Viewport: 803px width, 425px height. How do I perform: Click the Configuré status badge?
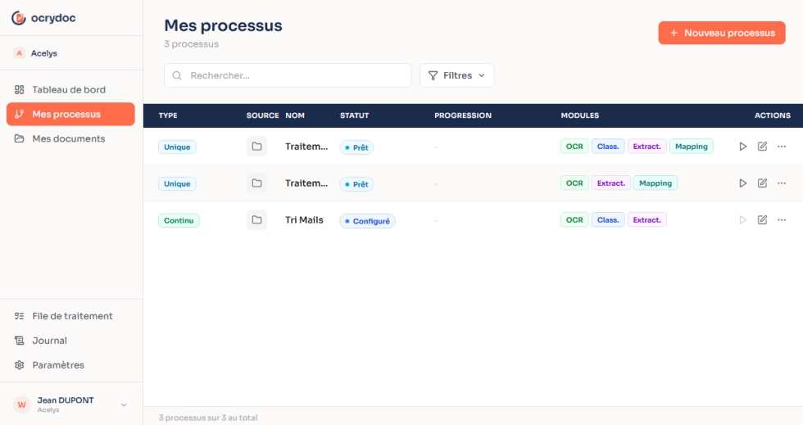[x=367, y=221]
